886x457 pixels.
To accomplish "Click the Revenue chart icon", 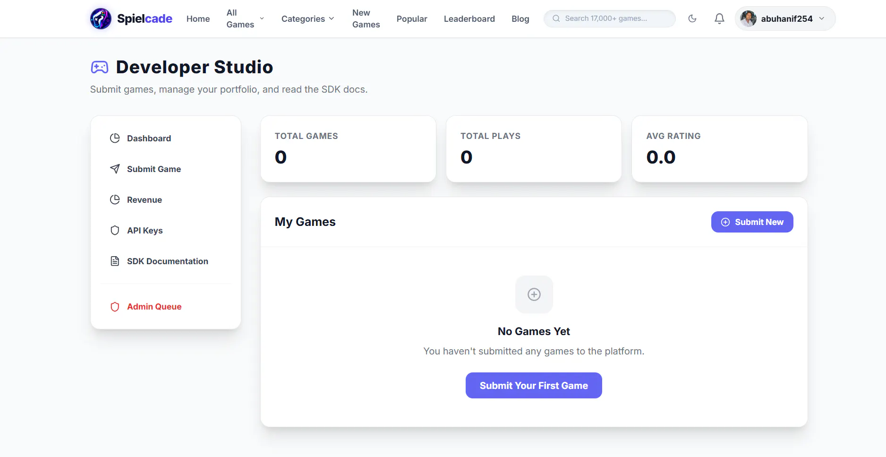I will pos(115,199).
